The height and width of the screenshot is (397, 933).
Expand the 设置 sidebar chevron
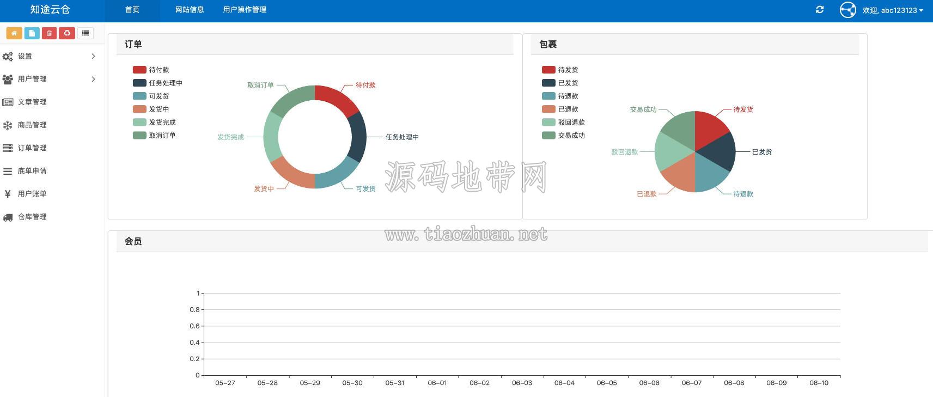coord(93,56)
